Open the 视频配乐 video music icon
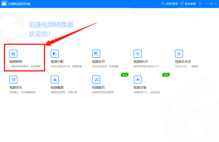Viewport: 219px width, 142px height. (x=96, y=79)
